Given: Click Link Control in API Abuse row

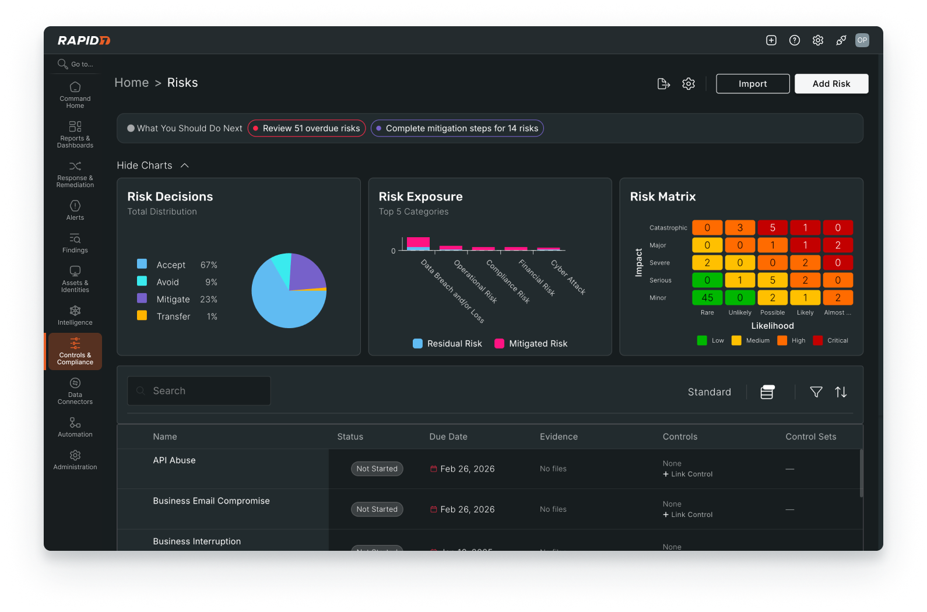Looking at the screenshot, I should pyautogui.click(x=687, y=474).
